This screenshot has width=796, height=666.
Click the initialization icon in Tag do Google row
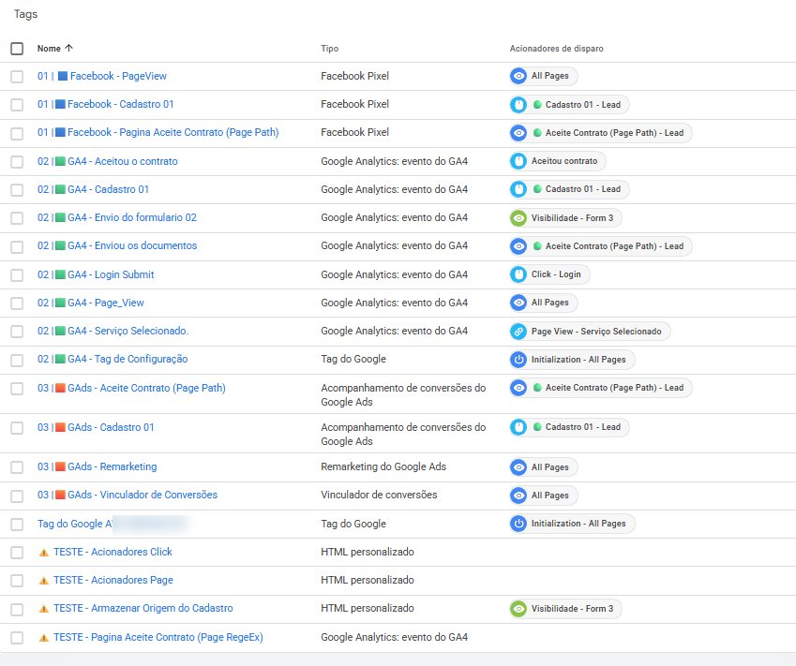click(x=518, y=524)
